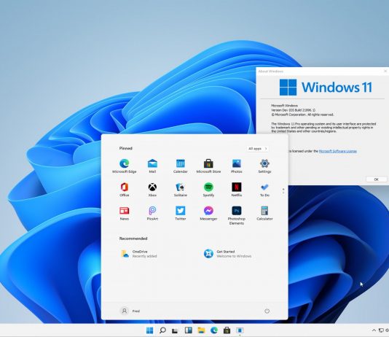Open the All apps list
This screenshot has width=389, height=337.
click(258, 149)
